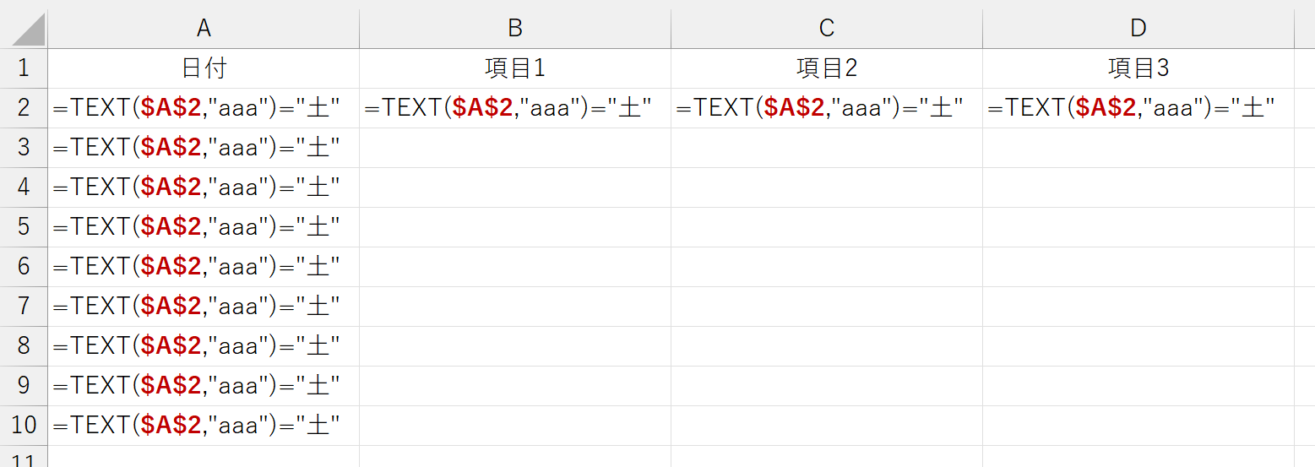Select column C header
Image resolution: width=1315 pixels, height=467 pixels.
point(827,28)
